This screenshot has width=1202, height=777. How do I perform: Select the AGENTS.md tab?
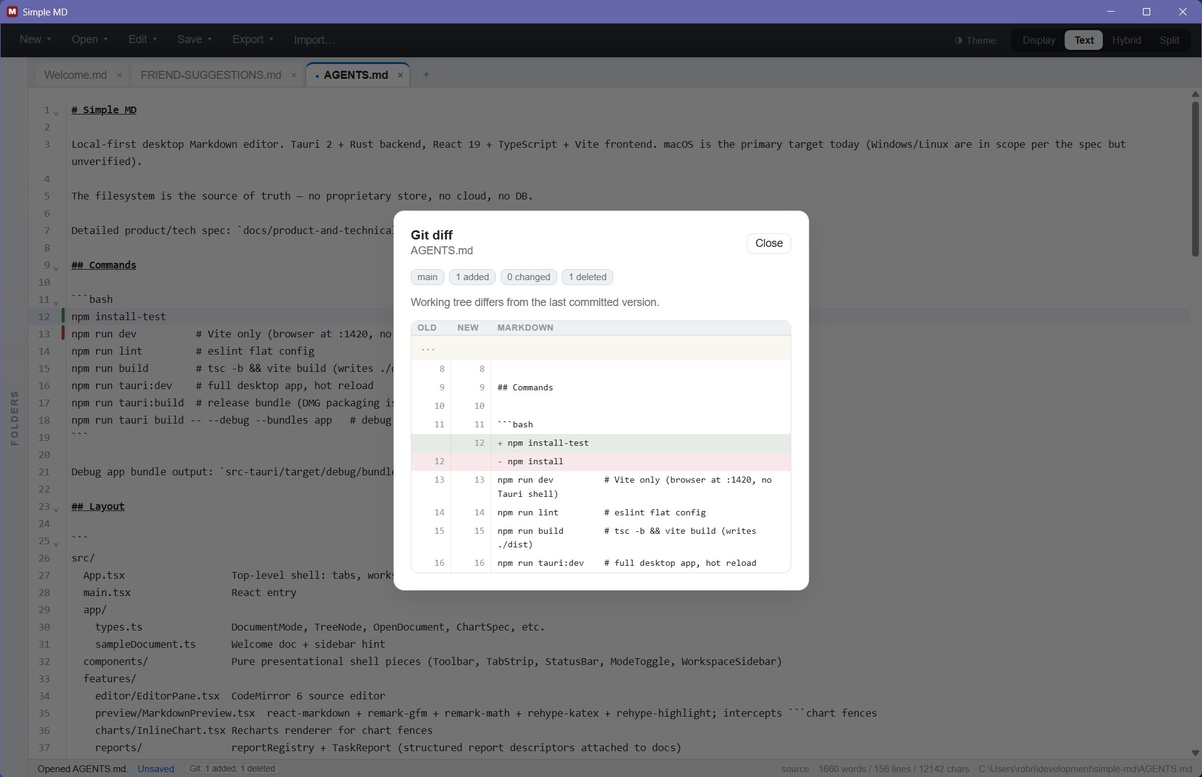coord(355,75)
